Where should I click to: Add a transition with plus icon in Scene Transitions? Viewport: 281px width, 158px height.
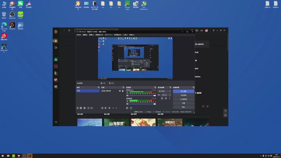tap(162, 98)
